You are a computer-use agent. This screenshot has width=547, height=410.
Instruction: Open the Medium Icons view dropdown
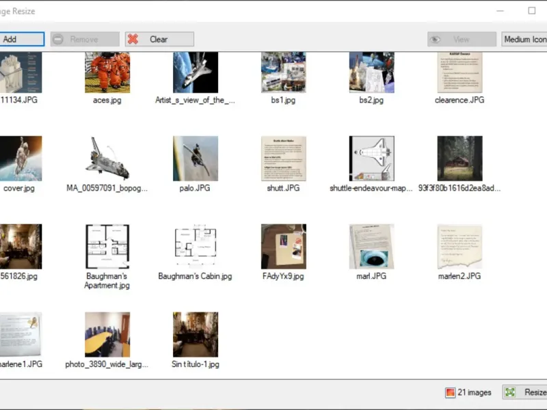coord(524,39)
